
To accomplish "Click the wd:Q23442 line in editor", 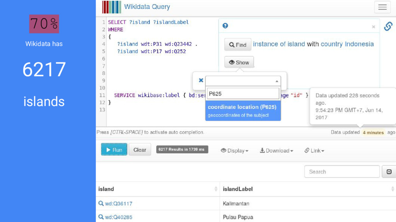I will [x=157, y=44].
